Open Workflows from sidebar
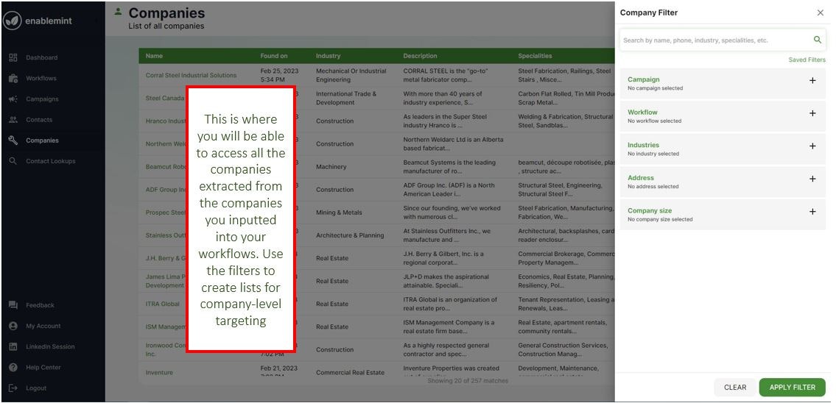836x403 pixels. coord(41,78)
